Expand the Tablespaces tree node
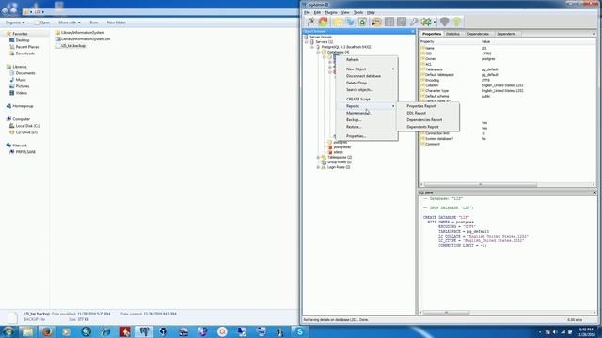Screen dimensions: 602x338 [x=318, y=157]
